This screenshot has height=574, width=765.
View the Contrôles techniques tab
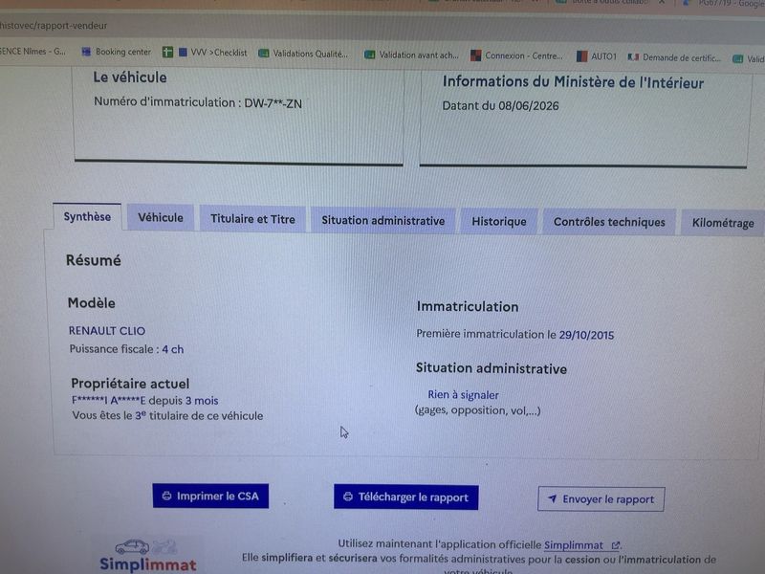[609, 222]
